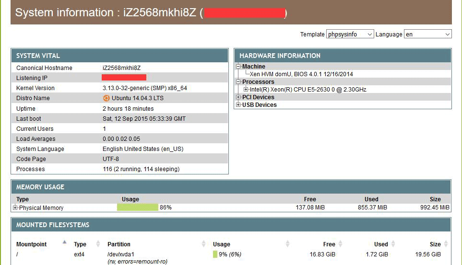Select the Xen HVM domU machine entry

coord(301,74)
